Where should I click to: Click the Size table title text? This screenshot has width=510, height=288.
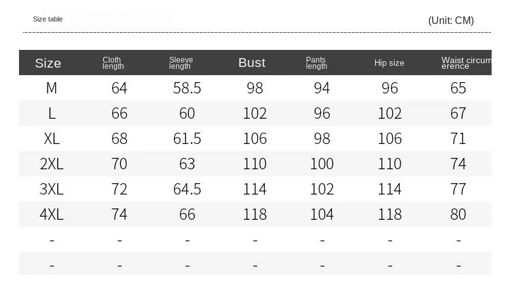(48, 19)
